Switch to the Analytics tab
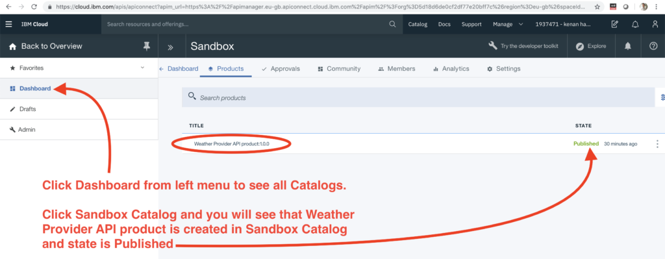Screen dimensions: 665x259 (451, 69)
